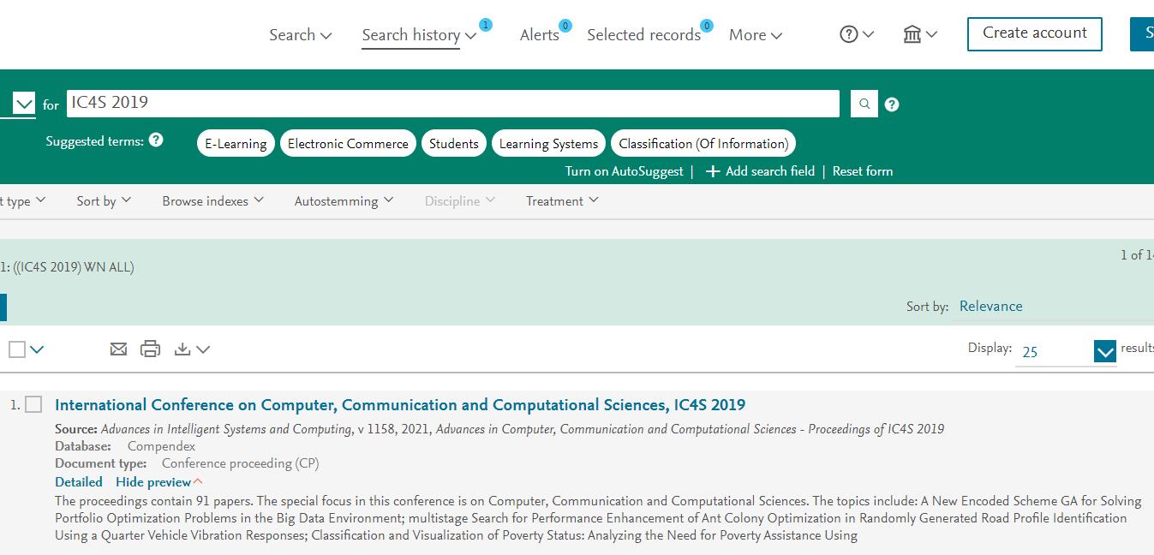The image size is (1154, 555).
Task: Toggle the select-all results checkbox
Action: pos(17,349)
